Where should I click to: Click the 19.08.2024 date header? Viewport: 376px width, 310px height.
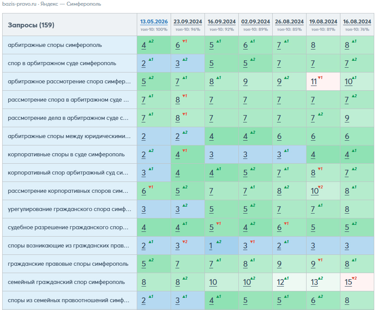coord(323,22)
